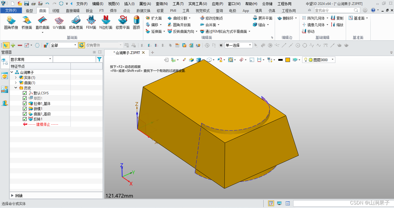
Task: Open the 文件(F) menu in title bar
Action: 82,4
